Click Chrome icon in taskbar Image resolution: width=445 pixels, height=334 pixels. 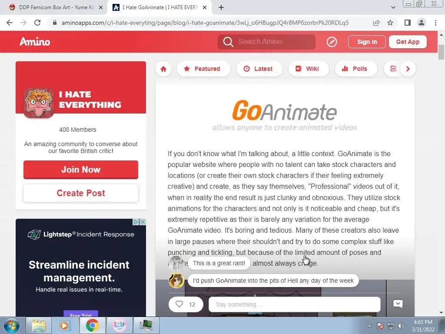[x=92, y=325]
